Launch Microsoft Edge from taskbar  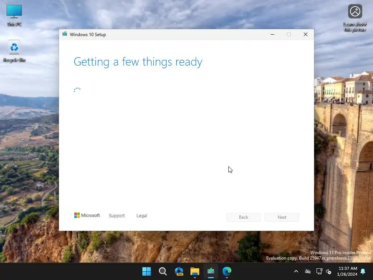[227, 271]
